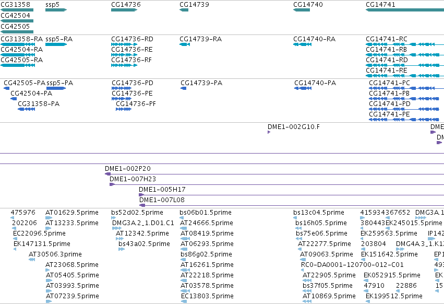Click the CG42505 gene label
Screen dimensions: 444x304
click(15, 26)
